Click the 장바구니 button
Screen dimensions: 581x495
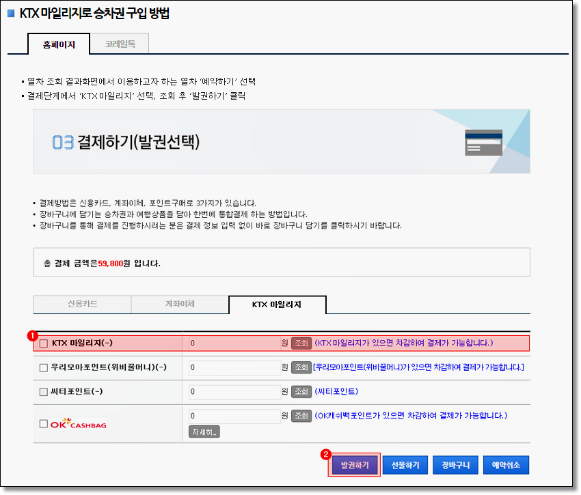456,465
